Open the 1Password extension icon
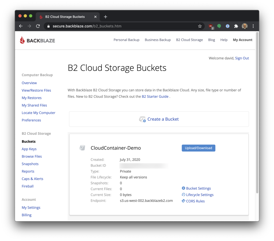The width and height of the screenshot is (274, 241). pyautogui.click(x=227, y=26)
